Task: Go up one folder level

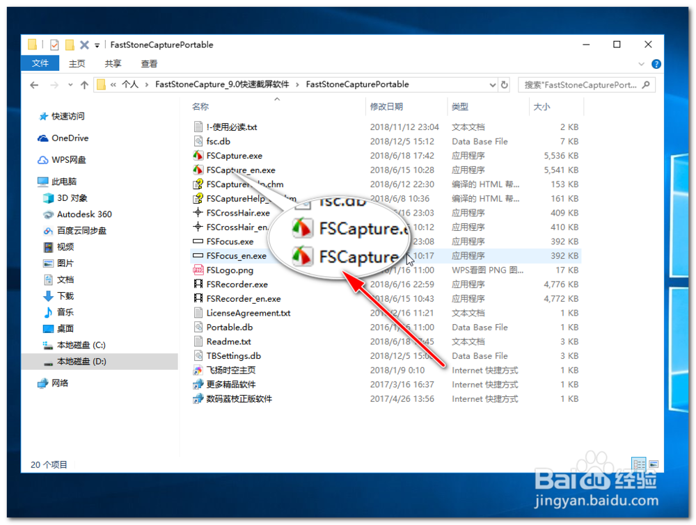Action: coord(84,85)
